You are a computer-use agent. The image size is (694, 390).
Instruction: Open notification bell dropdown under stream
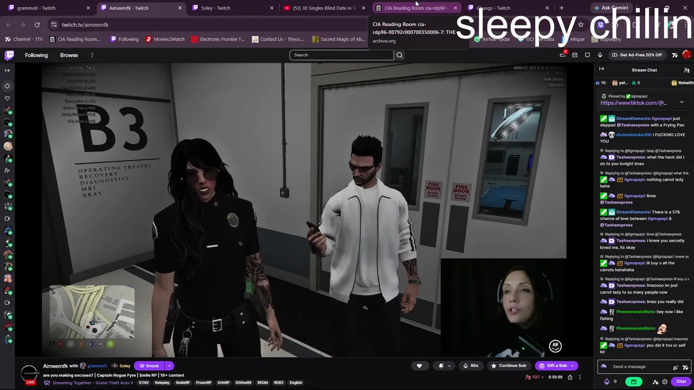coord(445,366)
